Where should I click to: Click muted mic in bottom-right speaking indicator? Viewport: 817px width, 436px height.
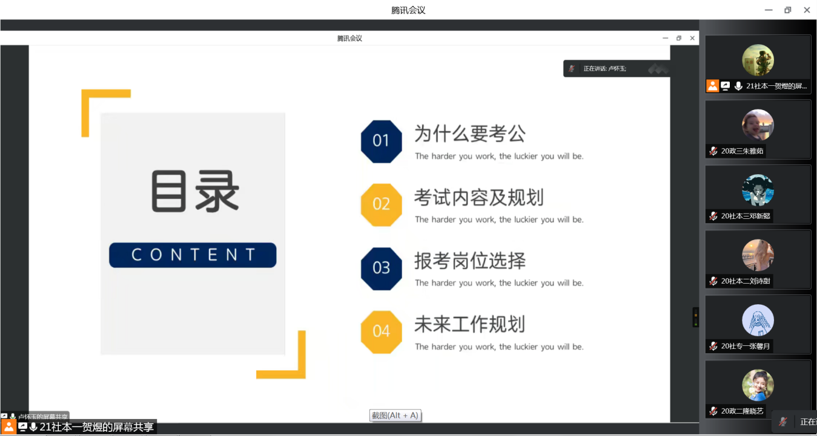click(x=784, y=421)
